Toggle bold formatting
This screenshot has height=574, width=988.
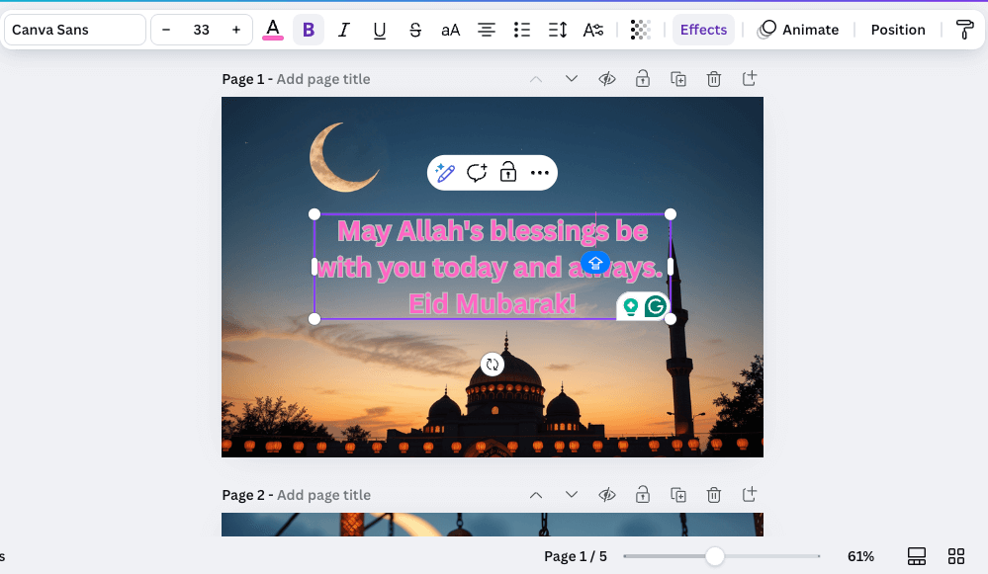(309, 30)
